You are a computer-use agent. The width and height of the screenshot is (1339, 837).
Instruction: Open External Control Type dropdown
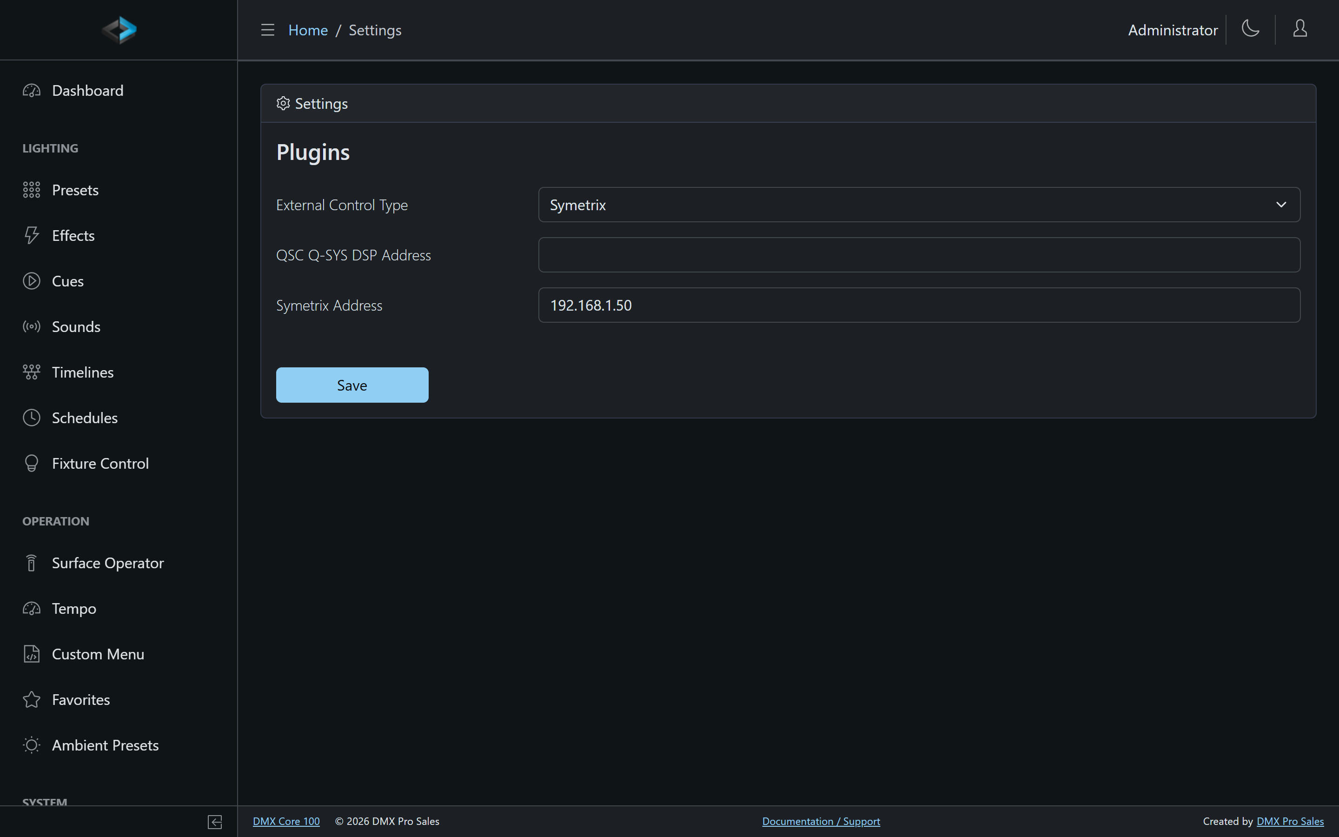click(919, 205)
